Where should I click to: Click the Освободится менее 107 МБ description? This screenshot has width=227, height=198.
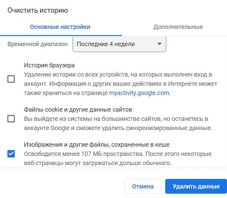tap(118, 158)
